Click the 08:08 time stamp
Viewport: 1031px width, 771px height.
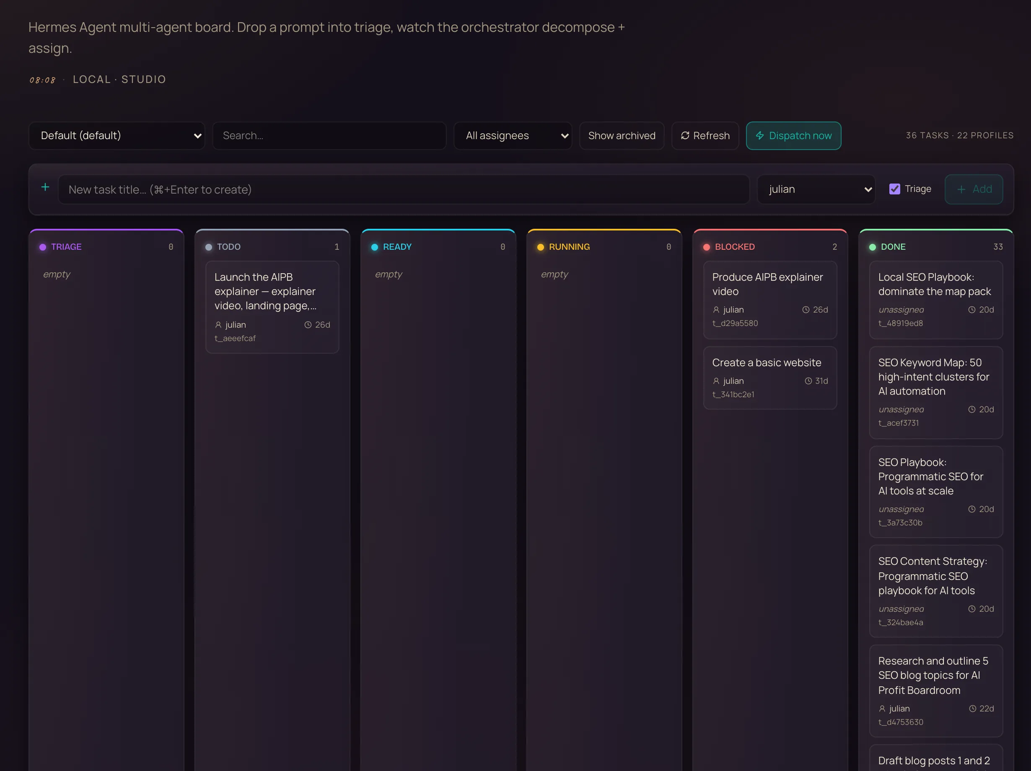click(x=42, y=80)
